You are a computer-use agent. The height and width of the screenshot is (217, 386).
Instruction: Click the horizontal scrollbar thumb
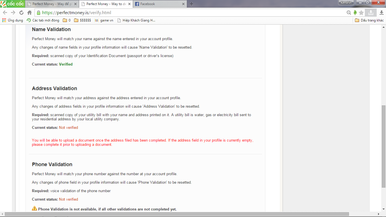point(177,214)
